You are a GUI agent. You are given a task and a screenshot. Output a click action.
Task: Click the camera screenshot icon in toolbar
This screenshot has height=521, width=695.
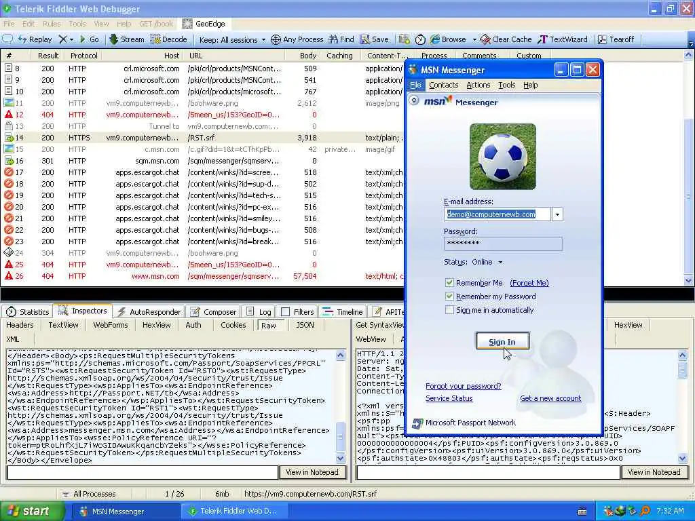point(404,39)
